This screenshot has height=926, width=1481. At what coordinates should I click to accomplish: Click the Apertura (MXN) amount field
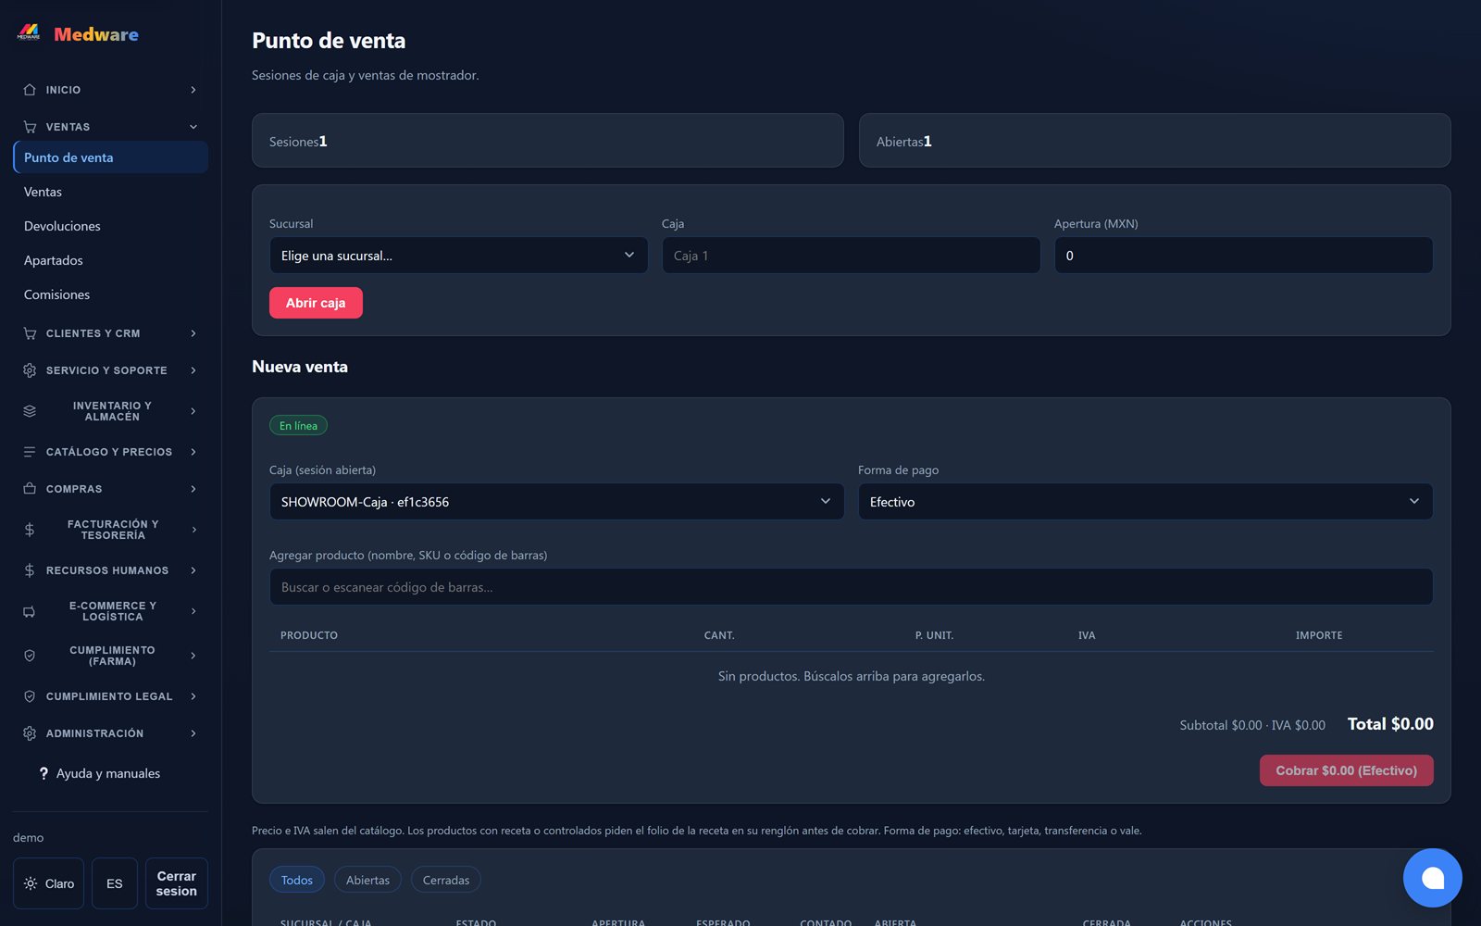[1243, 256]
